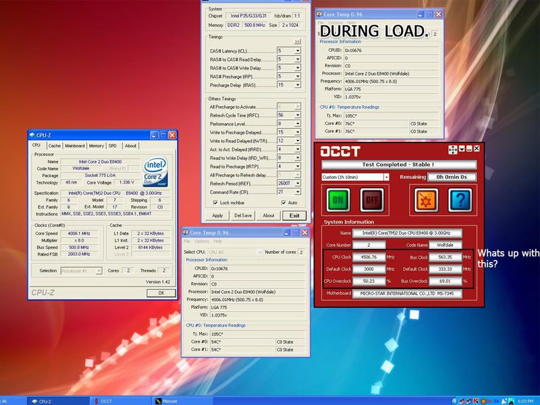
Task: Switch to CPU-Z from the taskbar
Action: pyautogui.click(x=59, y=401)
